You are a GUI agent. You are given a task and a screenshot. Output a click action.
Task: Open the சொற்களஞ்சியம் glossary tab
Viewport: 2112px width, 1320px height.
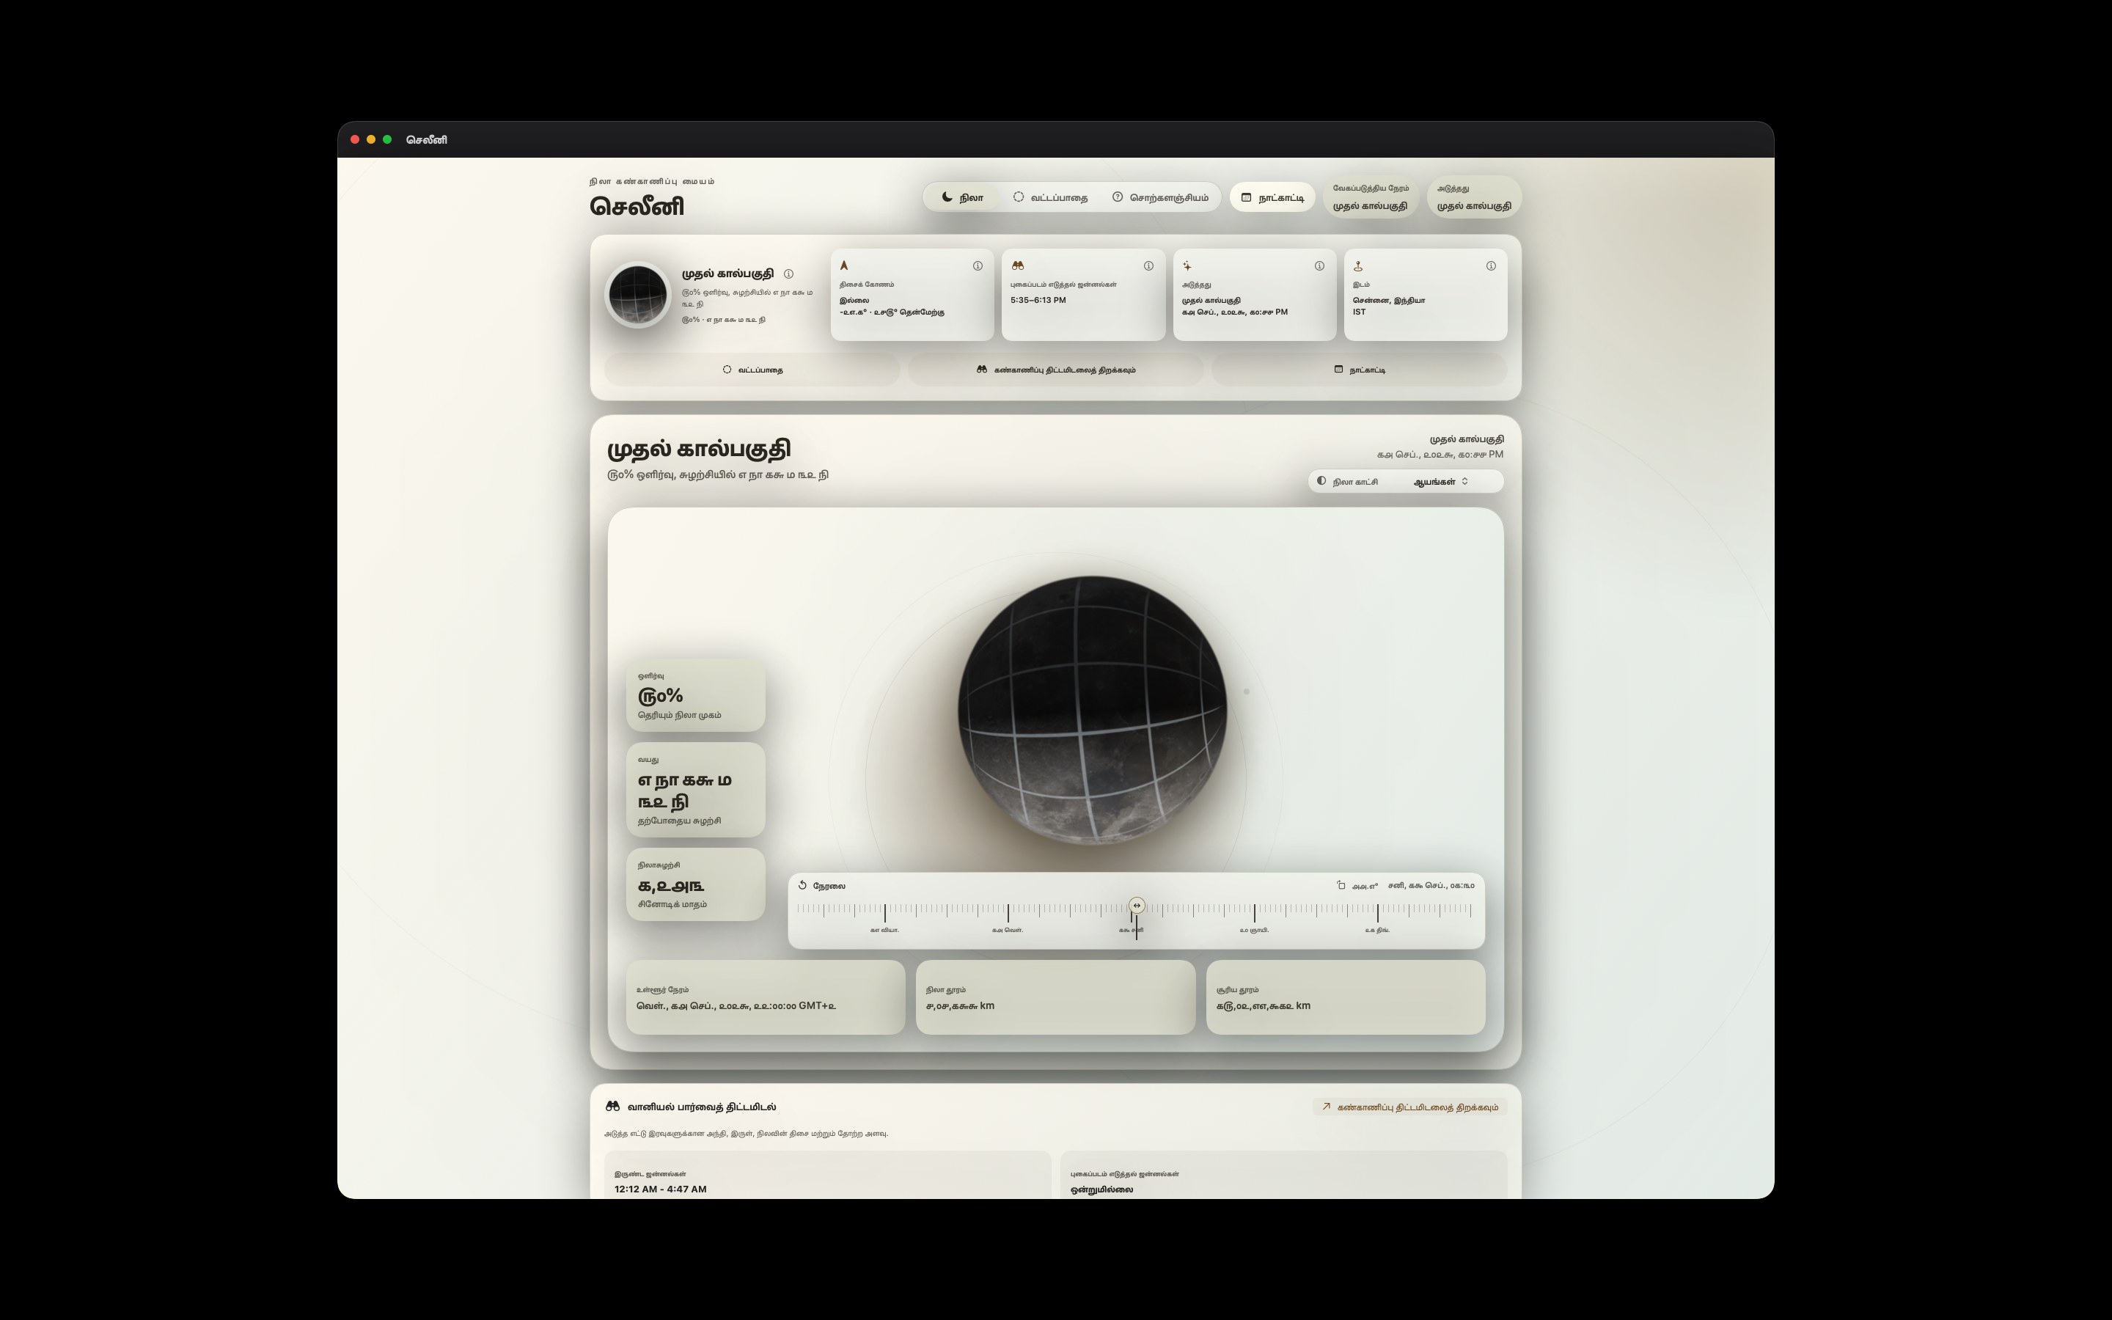[x=1160, y=197]
